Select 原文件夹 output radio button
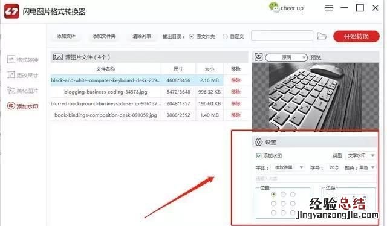 pos(191,36)
